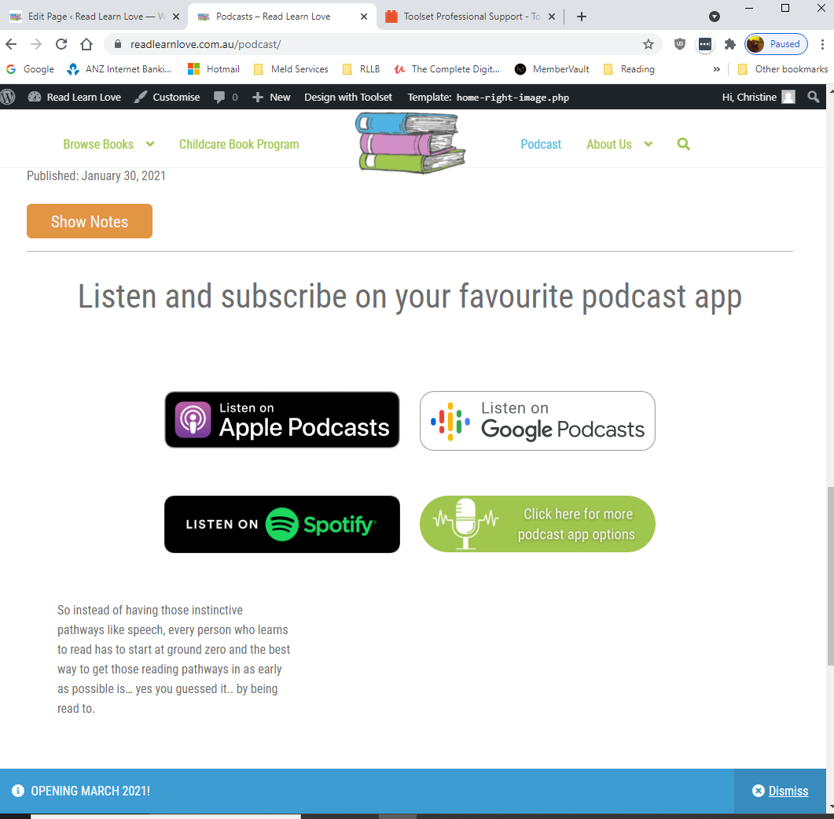Open the Hi, Christine account menu
This screenshot has width=834, height=819.
click(759, 97)
